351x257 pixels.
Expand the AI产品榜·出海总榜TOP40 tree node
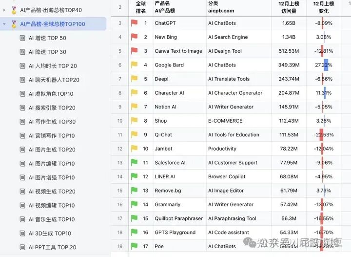pos(4,10)
